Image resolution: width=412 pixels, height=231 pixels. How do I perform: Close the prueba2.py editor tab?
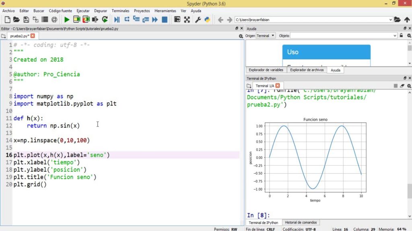(x=33, y=36)
